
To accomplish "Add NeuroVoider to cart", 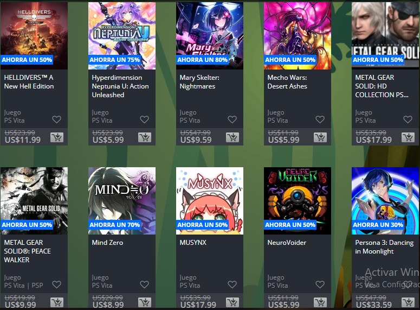I will (320, 302).
